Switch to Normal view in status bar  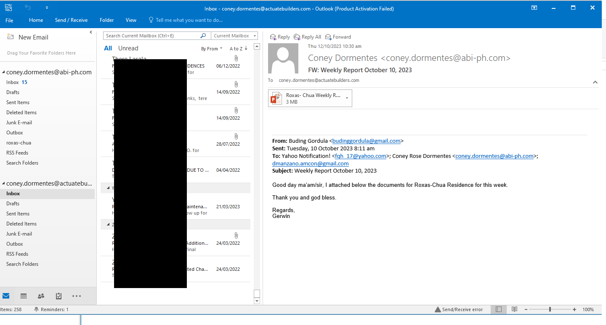click(x=499, y=309)
